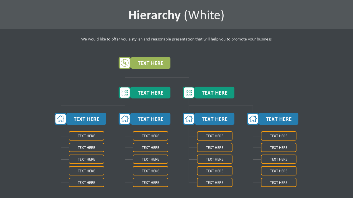Select bottom orange box in first column
This screenshot has width=353, height=198.
pos(86,182)
